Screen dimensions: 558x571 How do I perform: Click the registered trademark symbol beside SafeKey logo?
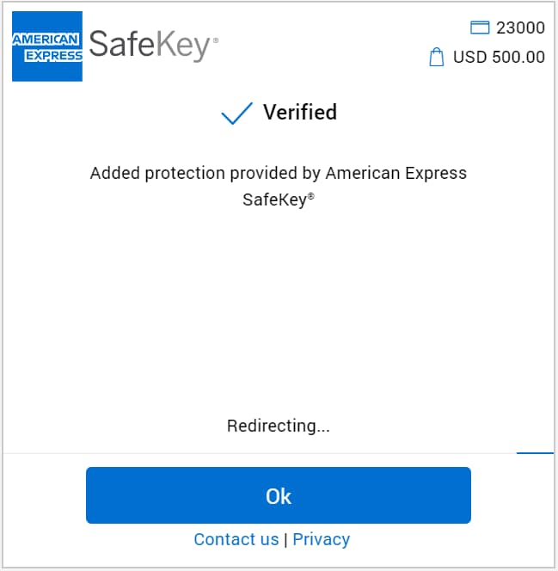(x=215, y=40)
